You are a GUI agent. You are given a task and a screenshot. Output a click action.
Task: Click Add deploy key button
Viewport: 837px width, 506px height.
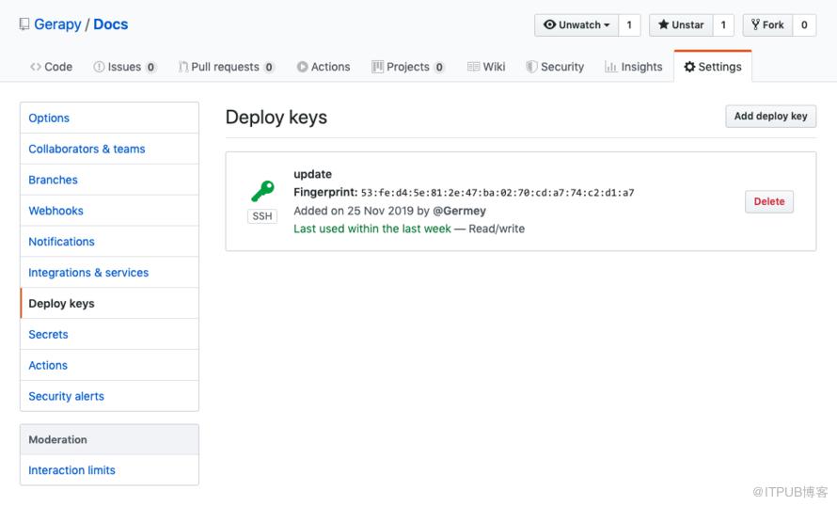[770, 117]
